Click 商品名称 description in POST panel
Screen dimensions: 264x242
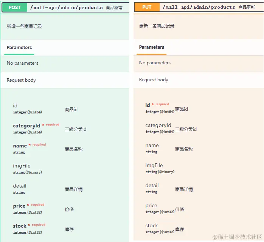click(x=74, y=149)
